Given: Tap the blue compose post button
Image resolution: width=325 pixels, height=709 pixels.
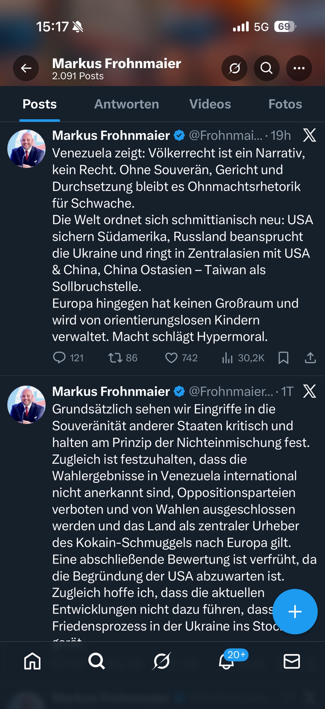Looking at the screenshot, I should click(x=295, y=612).
